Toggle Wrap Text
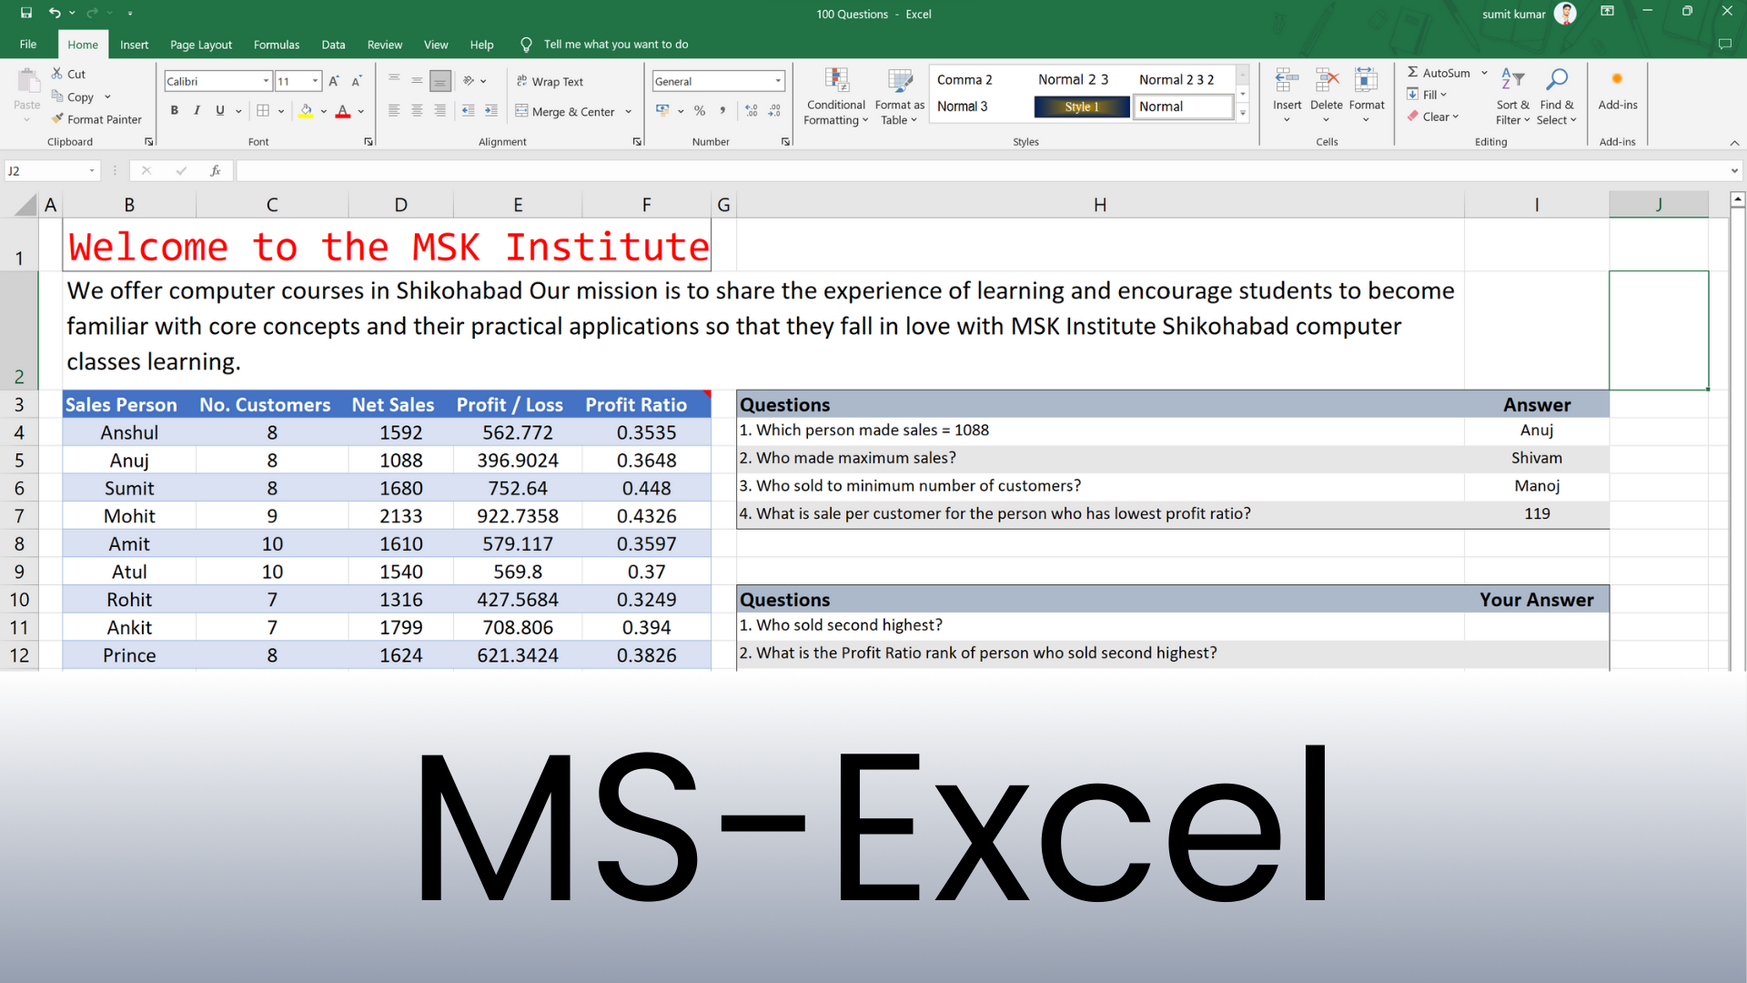This screenshot has width=1747, height=983. (550, 81)
